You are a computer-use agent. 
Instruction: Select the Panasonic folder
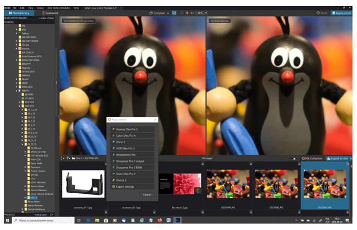[x=35, y=167]
